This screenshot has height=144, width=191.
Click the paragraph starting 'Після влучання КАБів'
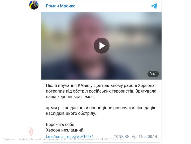[x=101, y=91]
